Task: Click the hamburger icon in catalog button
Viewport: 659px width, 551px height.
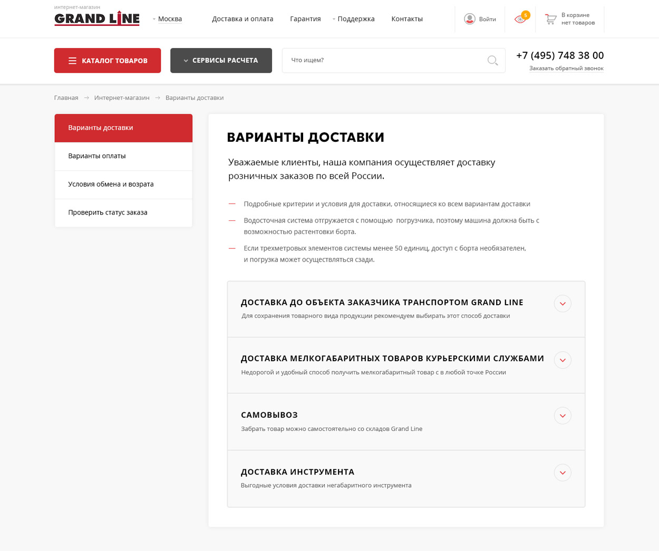Action: click(72, 61)
